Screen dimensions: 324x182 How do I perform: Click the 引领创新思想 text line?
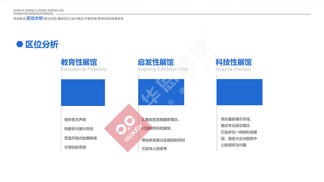click(x=75, y=147)
